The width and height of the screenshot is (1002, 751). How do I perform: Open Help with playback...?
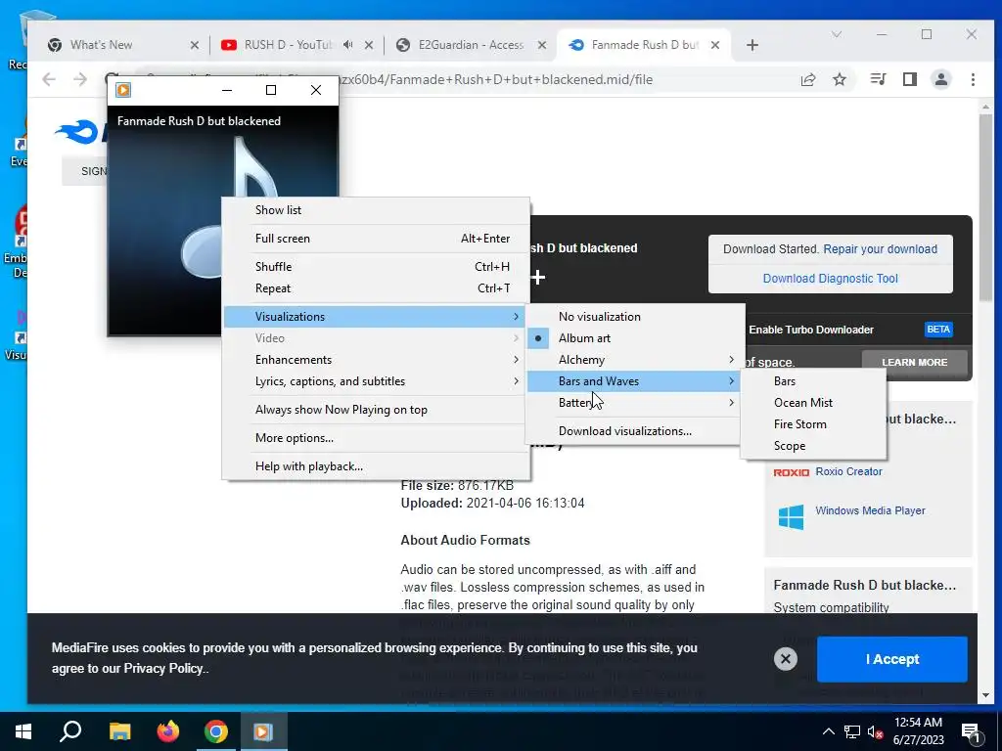[x=376, y=466]
